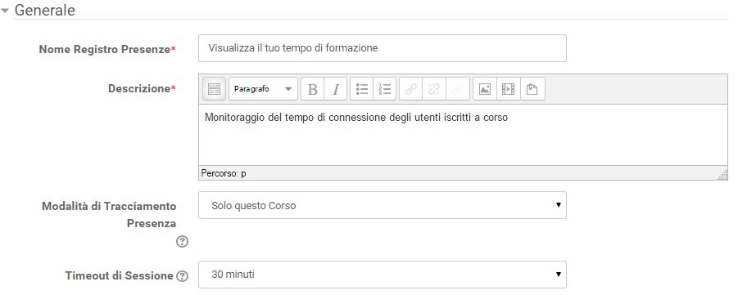
Task: Apply bold formatting in description editor
Action: pyautogui.click(x=312, y=89)
